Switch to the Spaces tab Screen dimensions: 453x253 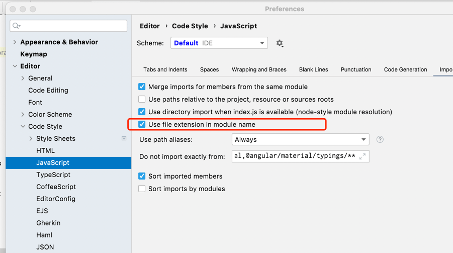210,70
